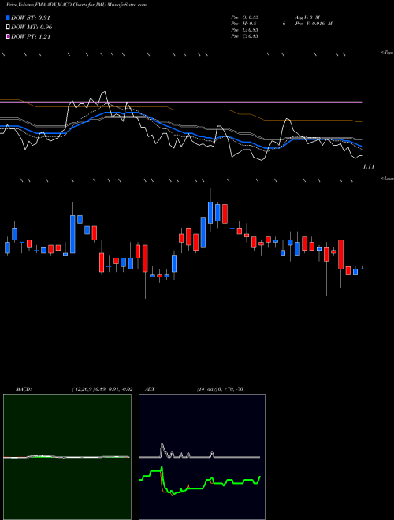
Task: Click the 'Pre V: 0.016 M' volume text
Action: 314,24
